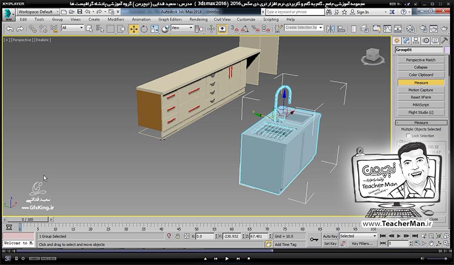This screenshot has height=265, width=454.
Task: Select the Unlink Selection tool
Action: (43, 29)
